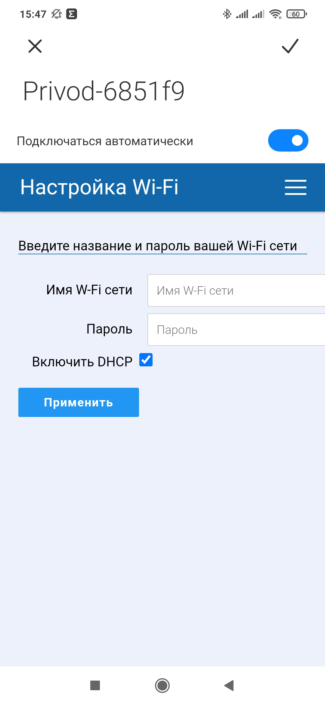Tap the Включить DHCP label text
The width and height of the screenshot is (325, 705).
pos(82,362)
